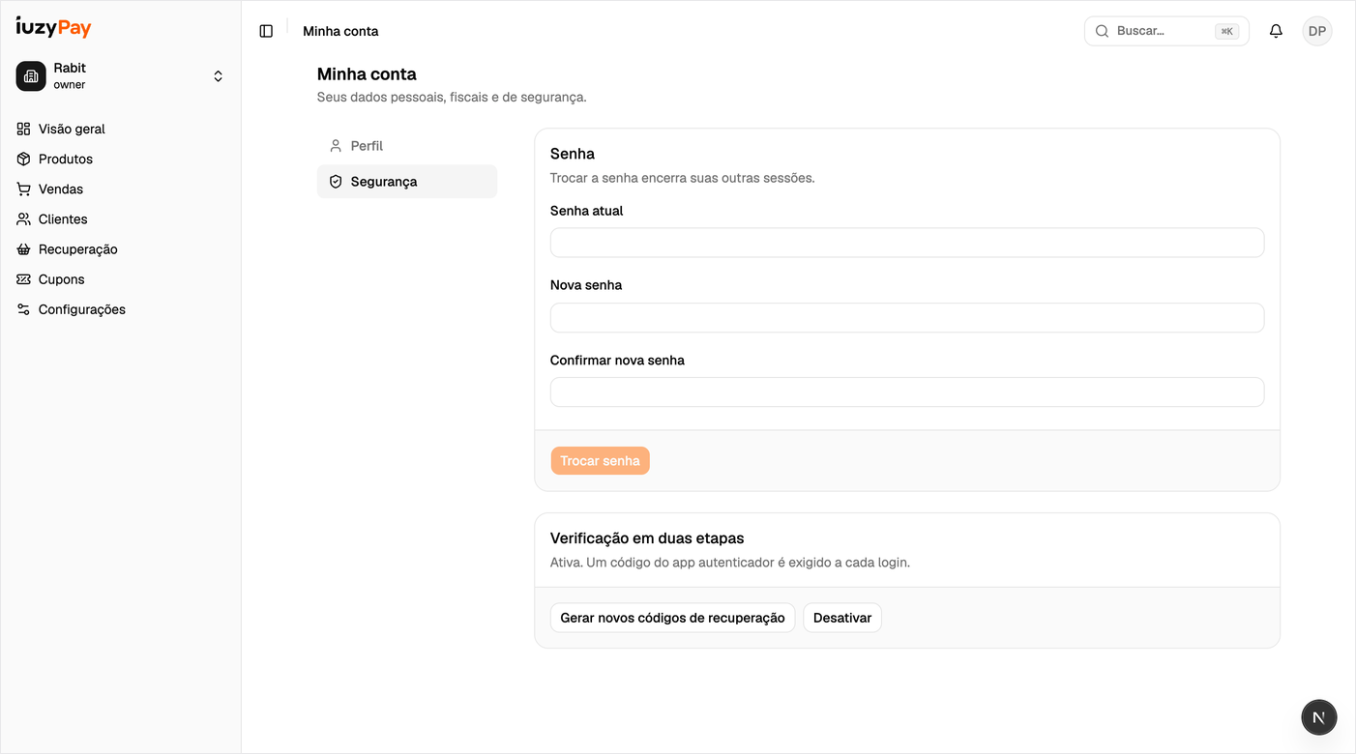
Task: Click the Desativar button
Action: click(x=842, y=618)
